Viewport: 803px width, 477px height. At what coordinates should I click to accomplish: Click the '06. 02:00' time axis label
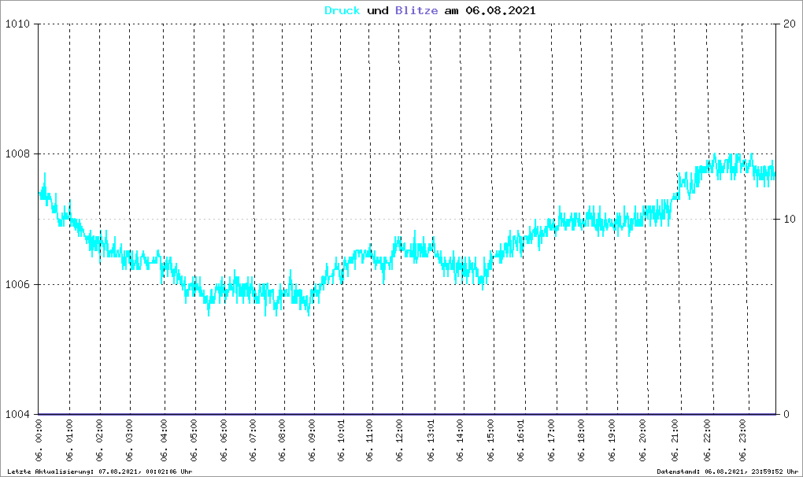[x=99, y=441]
